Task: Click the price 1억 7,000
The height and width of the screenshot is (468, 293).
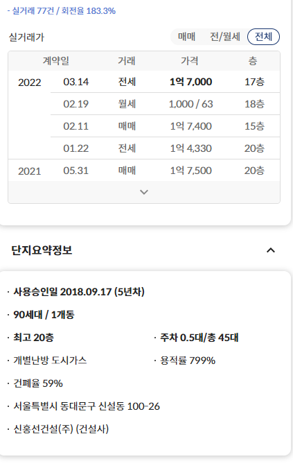Action: click(x=190, y=82)
